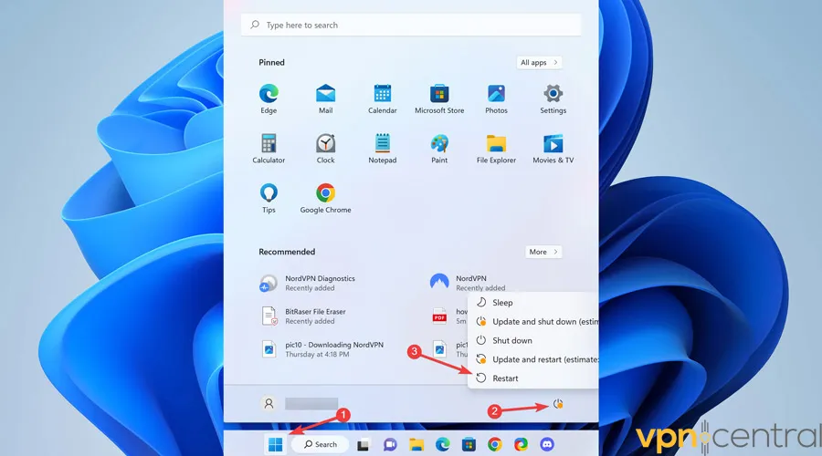Launch Google Chrome from pinned apps
This screenshot has width=822, height=456.
click(x=325, y=199)
